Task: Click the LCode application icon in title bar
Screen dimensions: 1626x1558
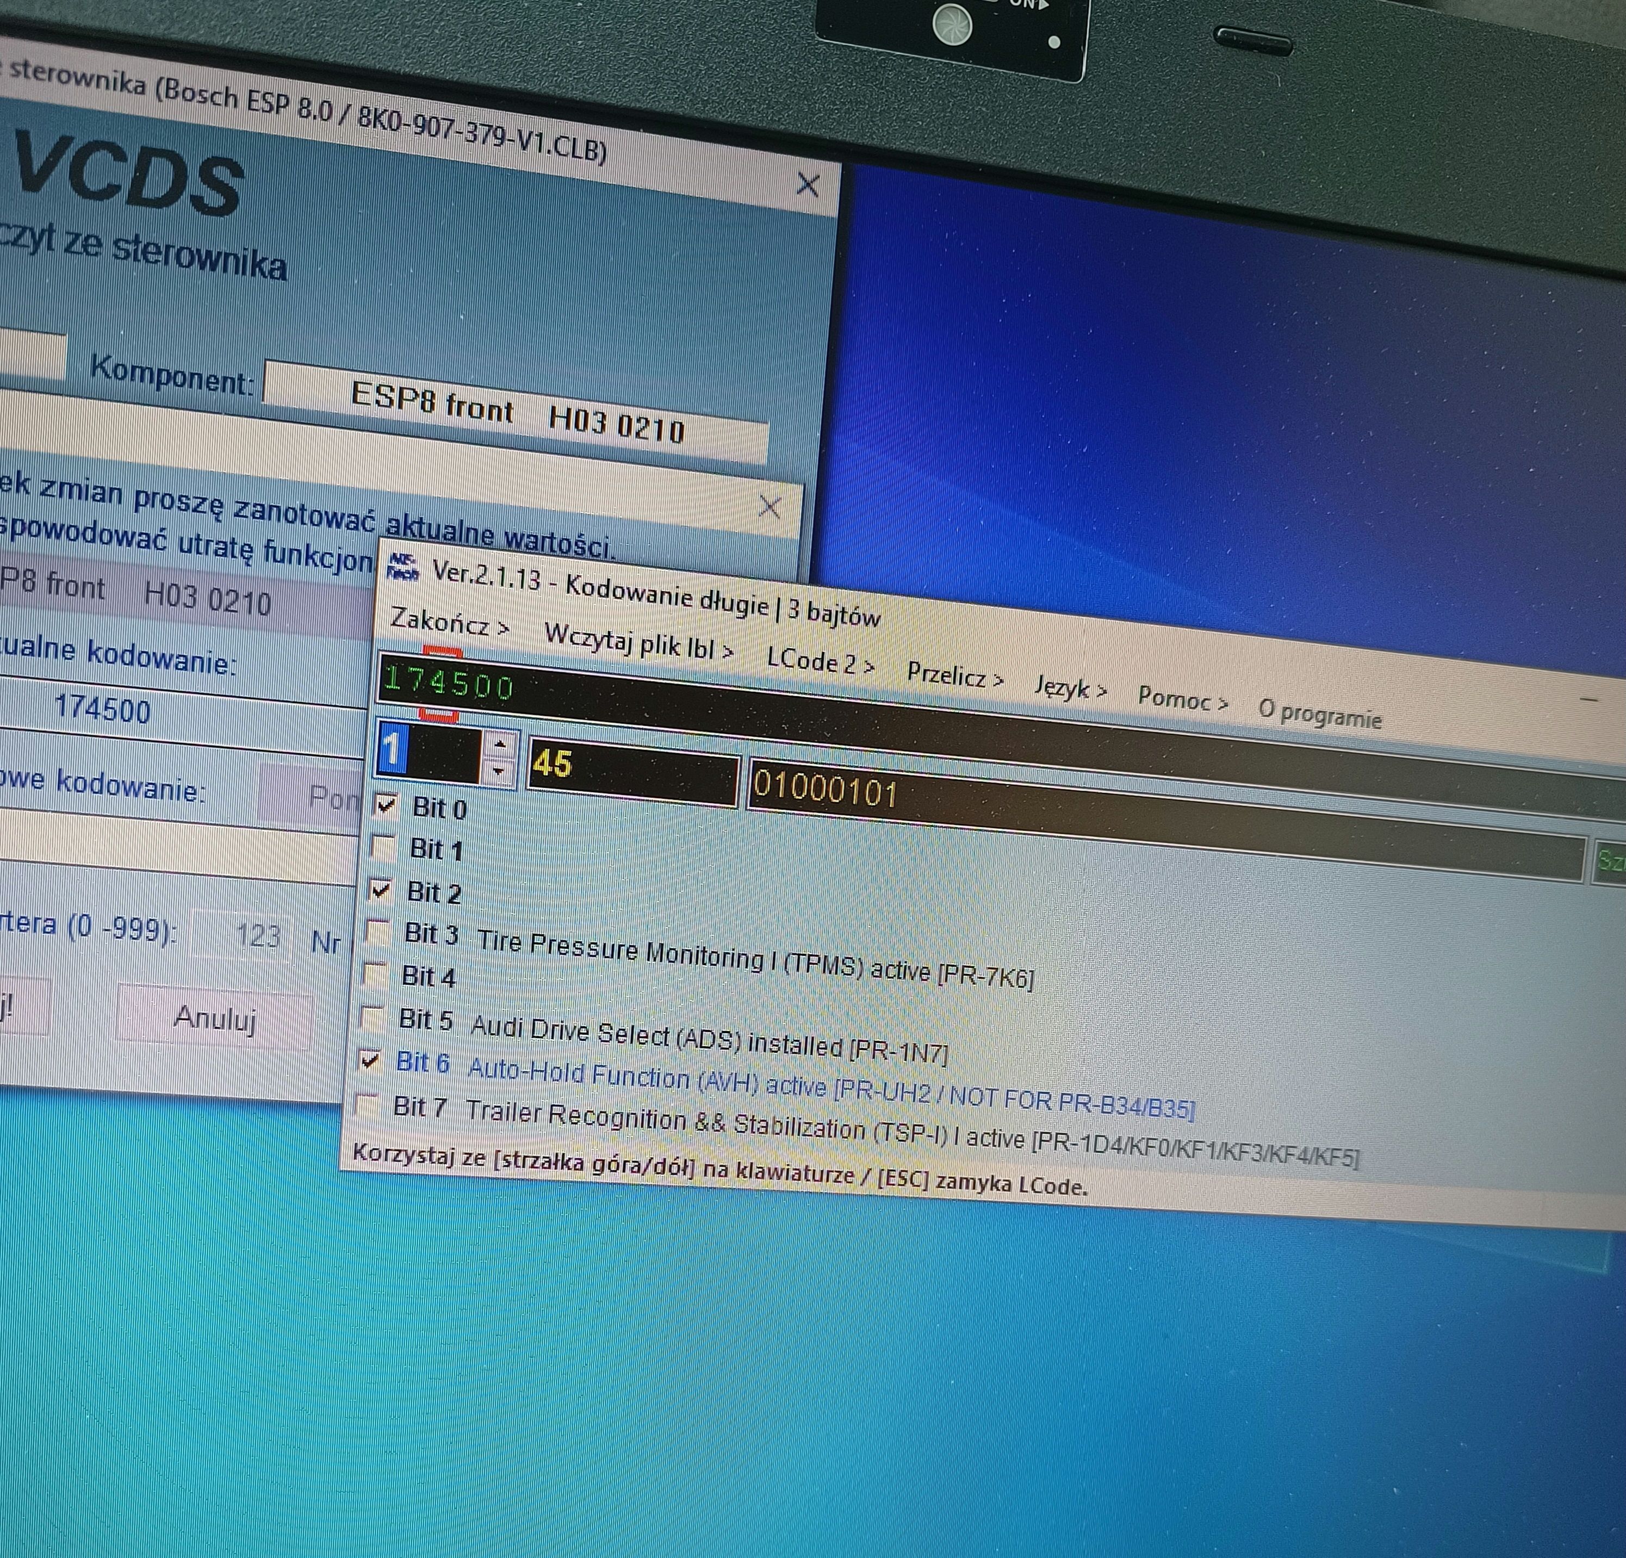Action: [403, 567]
